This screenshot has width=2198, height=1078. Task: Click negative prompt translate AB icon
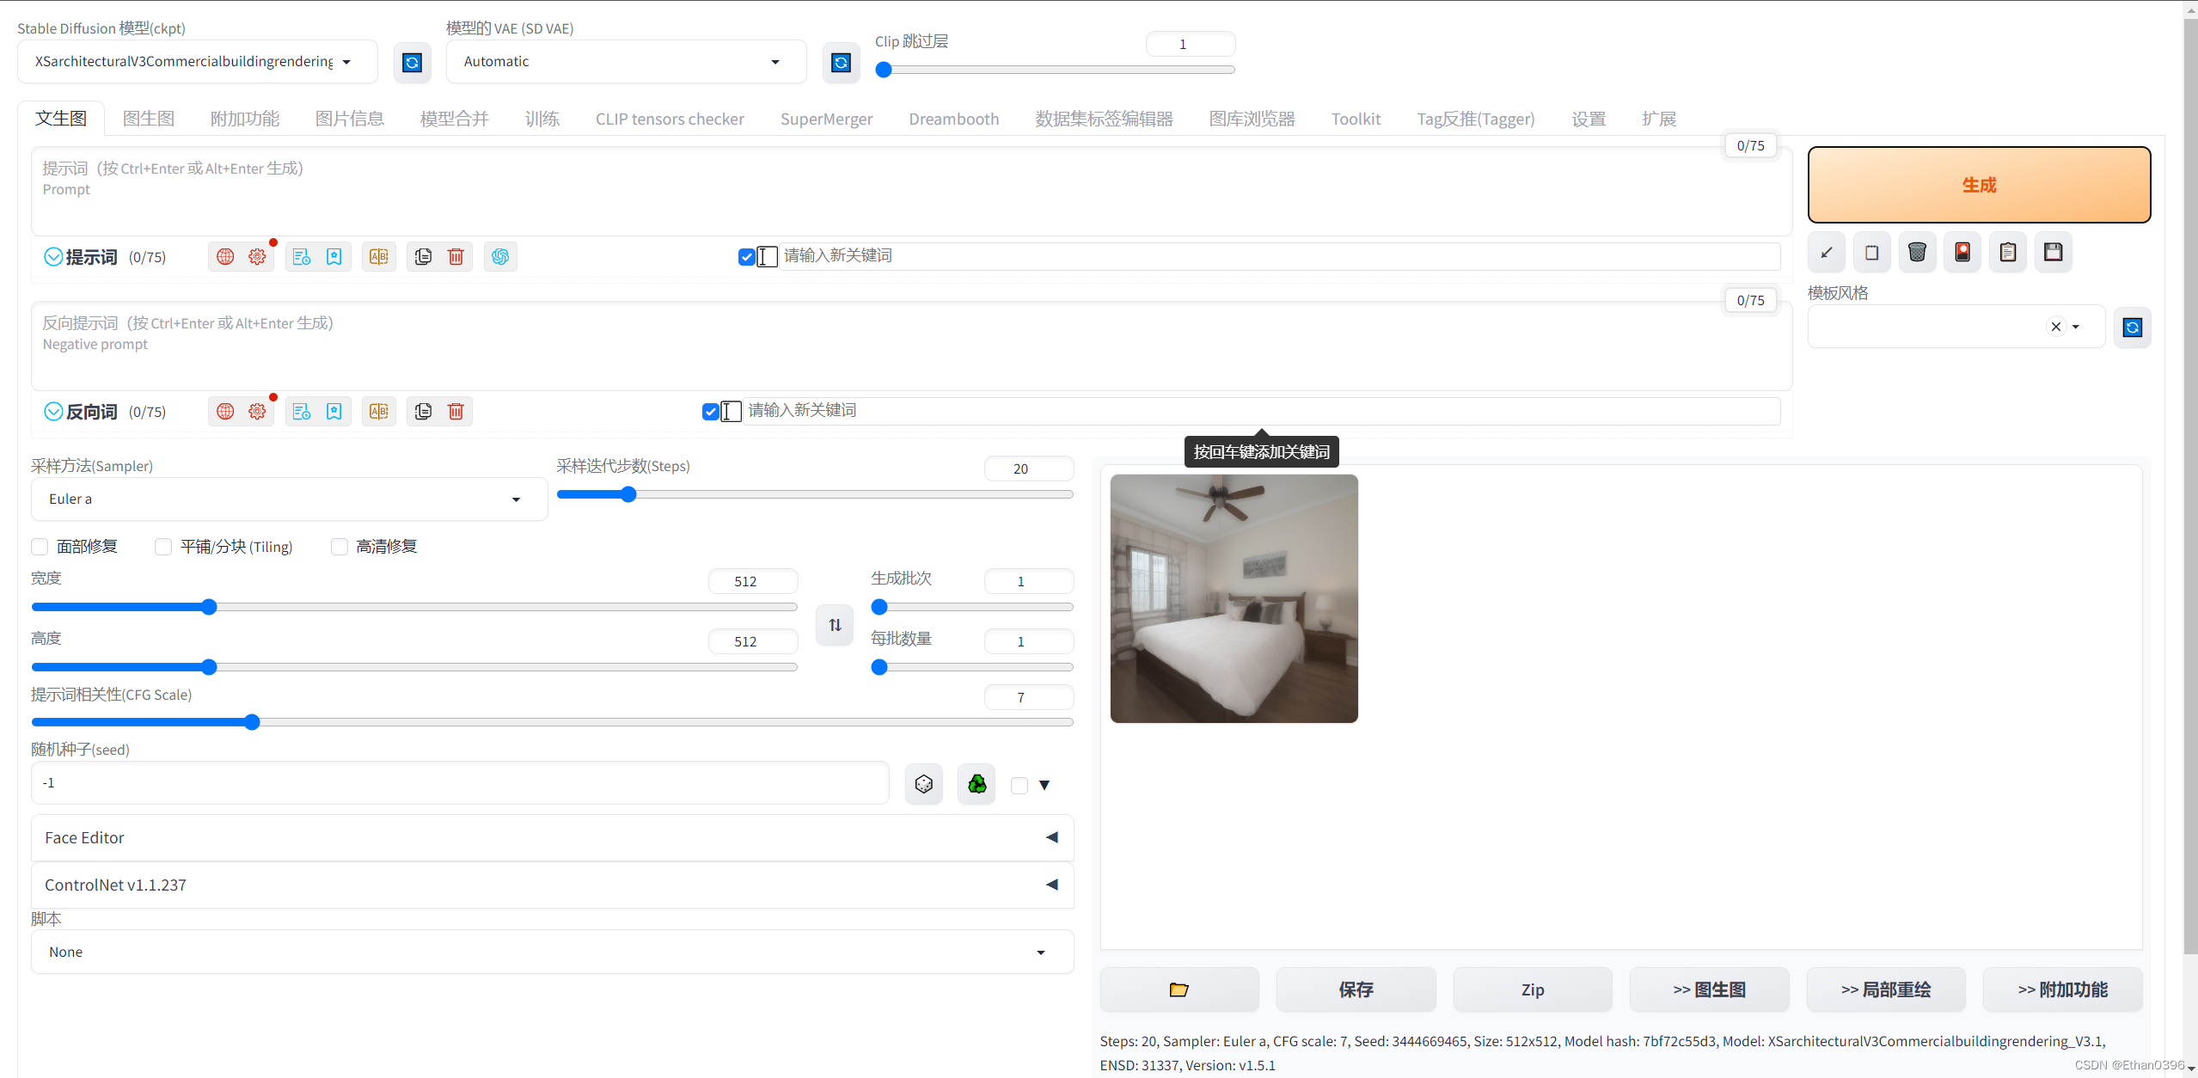(378, 411)
